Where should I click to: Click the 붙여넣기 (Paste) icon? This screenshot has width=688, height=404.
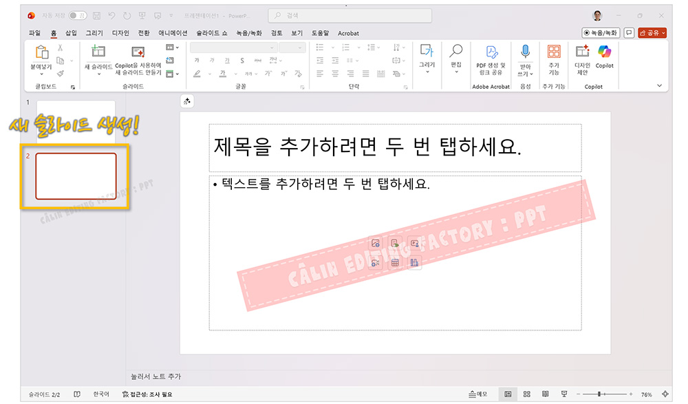tap(41, 55)
